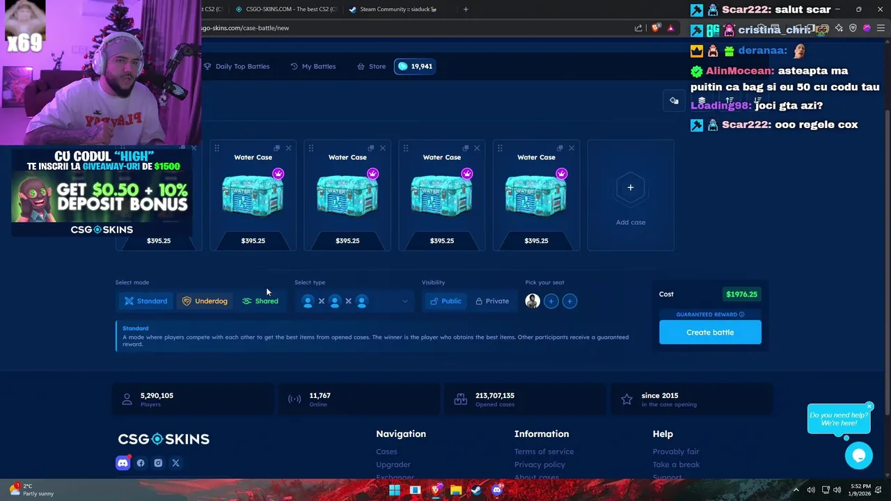Click the browser address bar

pyautogui.click(x=418, y=28)
